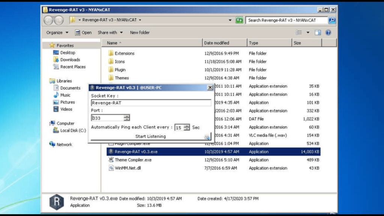384x216 pixels.
Task: Click the 1,022 KB size cell
Action: [311, 119]
